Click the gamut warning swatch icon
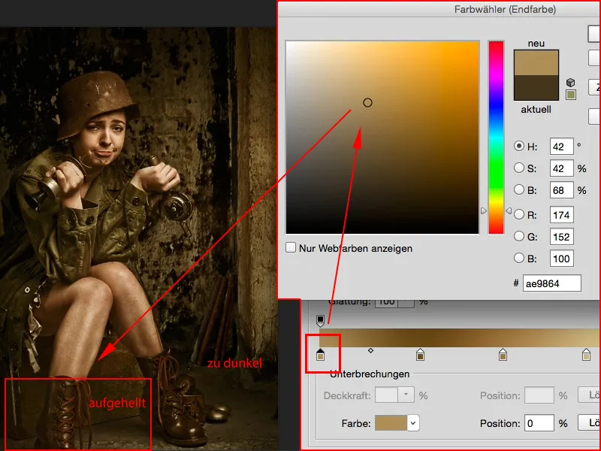The width and height of the screenshot is (601, 451). (571, 94)
